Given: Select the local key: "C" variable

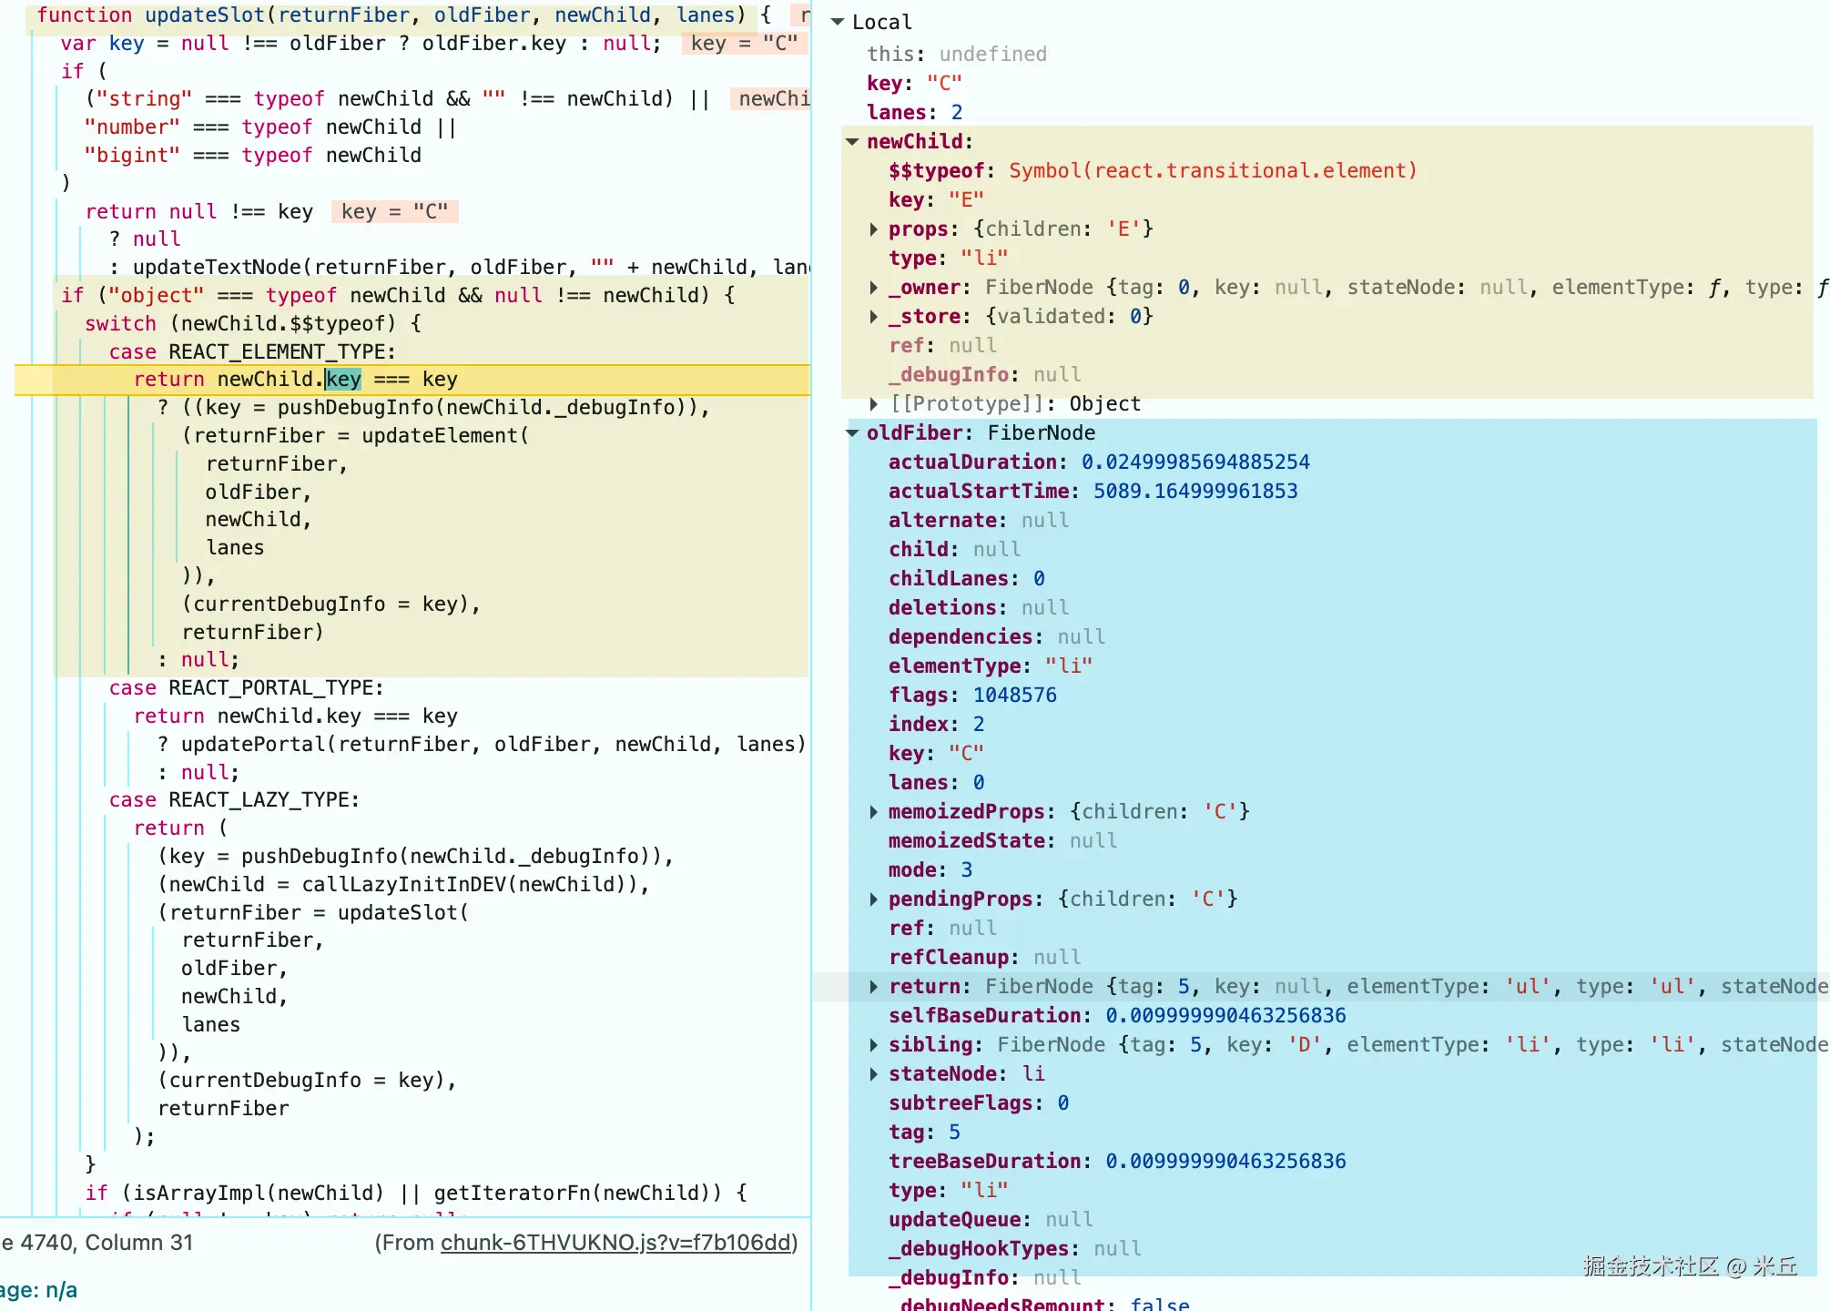Looking at the screenshot, I should click(x=914, y=84).
